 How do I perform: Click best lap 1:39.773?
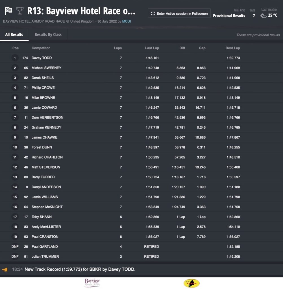point(233,58)
